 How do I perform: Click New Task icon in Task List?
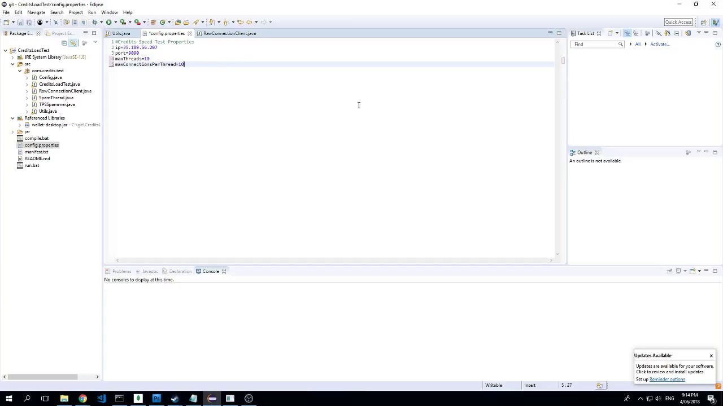pyautogui.click(x=610, y=33)
